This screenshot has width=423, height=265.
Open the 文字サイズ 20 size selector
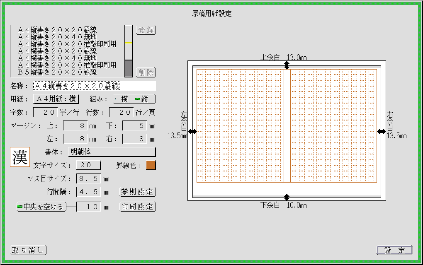(88, 165)
